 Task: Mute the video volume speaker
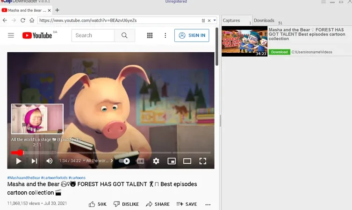(49, 161)
